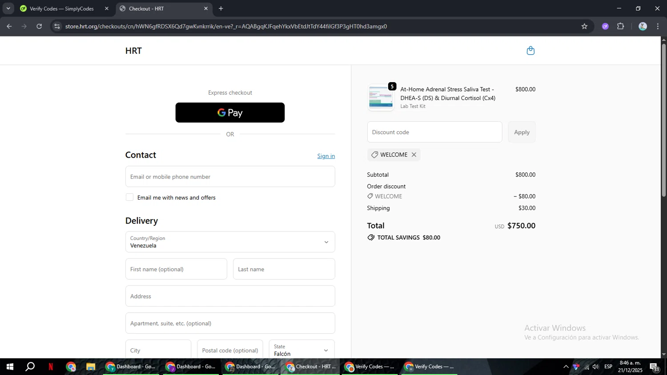Click the page vertical scrollbar

[663, 120]
